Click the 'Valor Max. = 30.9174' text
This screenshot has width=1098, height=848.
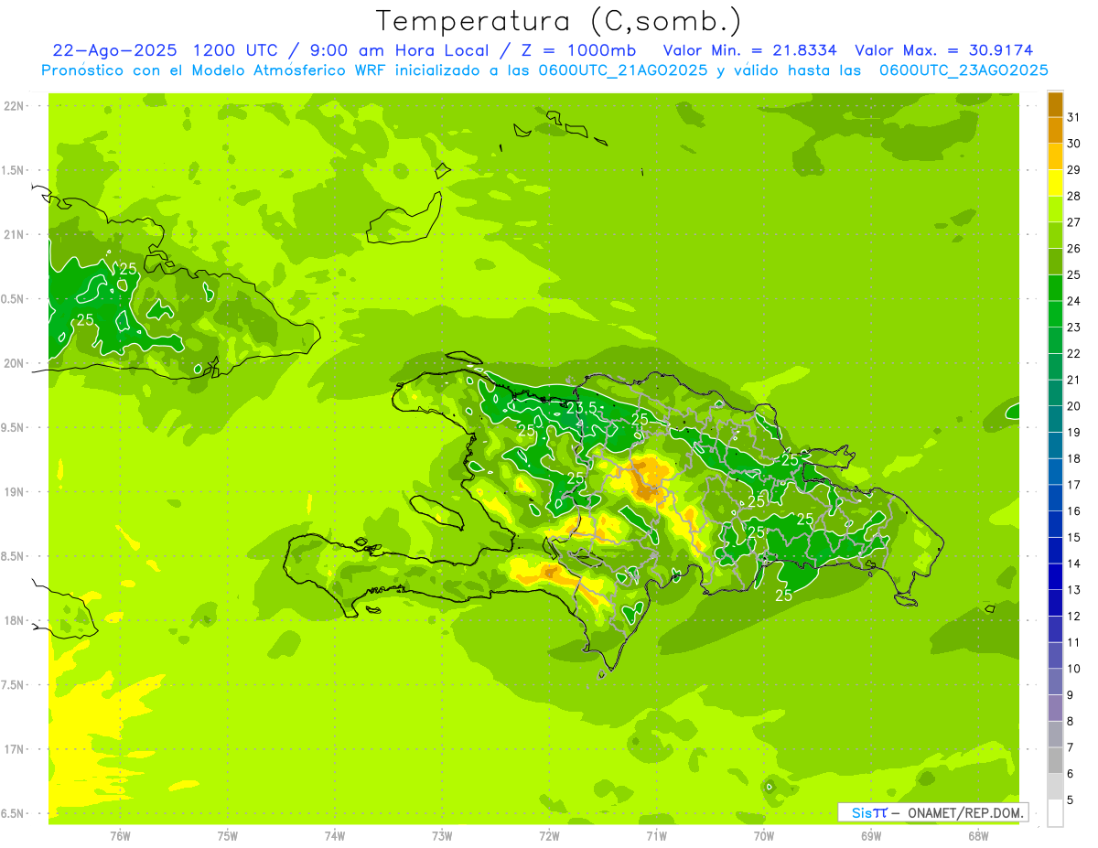(x=944, y=50)
